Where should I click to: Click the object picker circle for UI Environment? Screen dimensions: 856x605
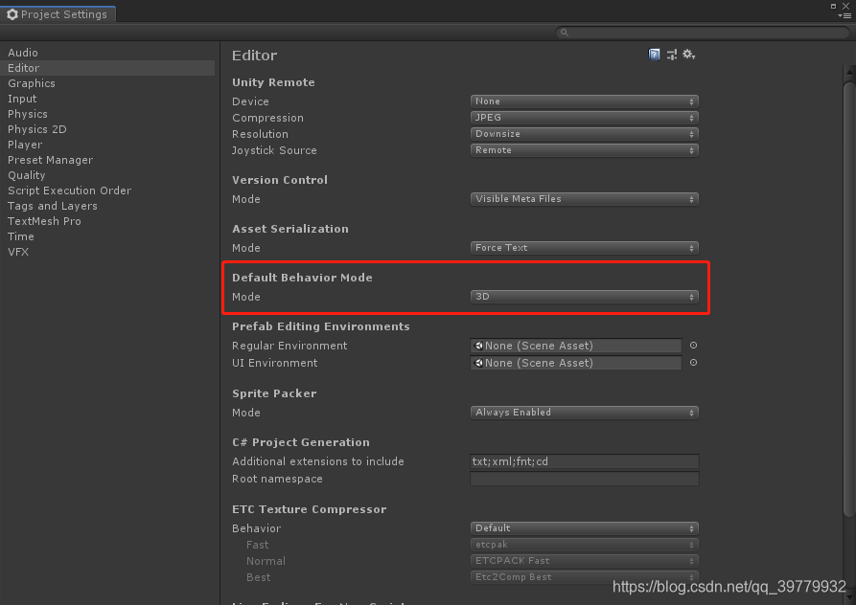click(x=693, y=363)
